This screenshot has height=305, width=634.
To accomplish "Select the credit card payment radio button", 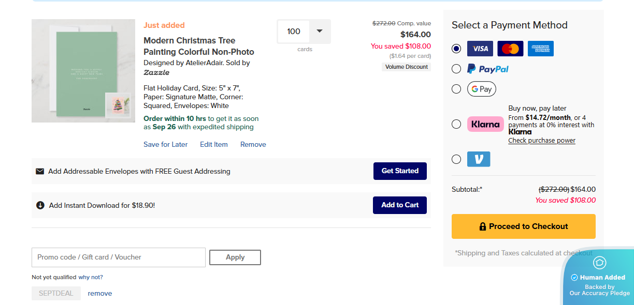I will pos(456,48).
